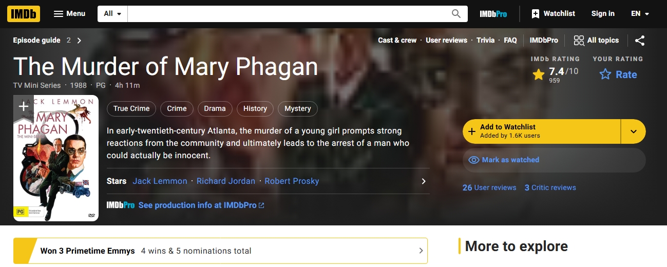667x267 pixels.
Task: Open Jack Lemmon's page
Action: click(x=160, y=181)
